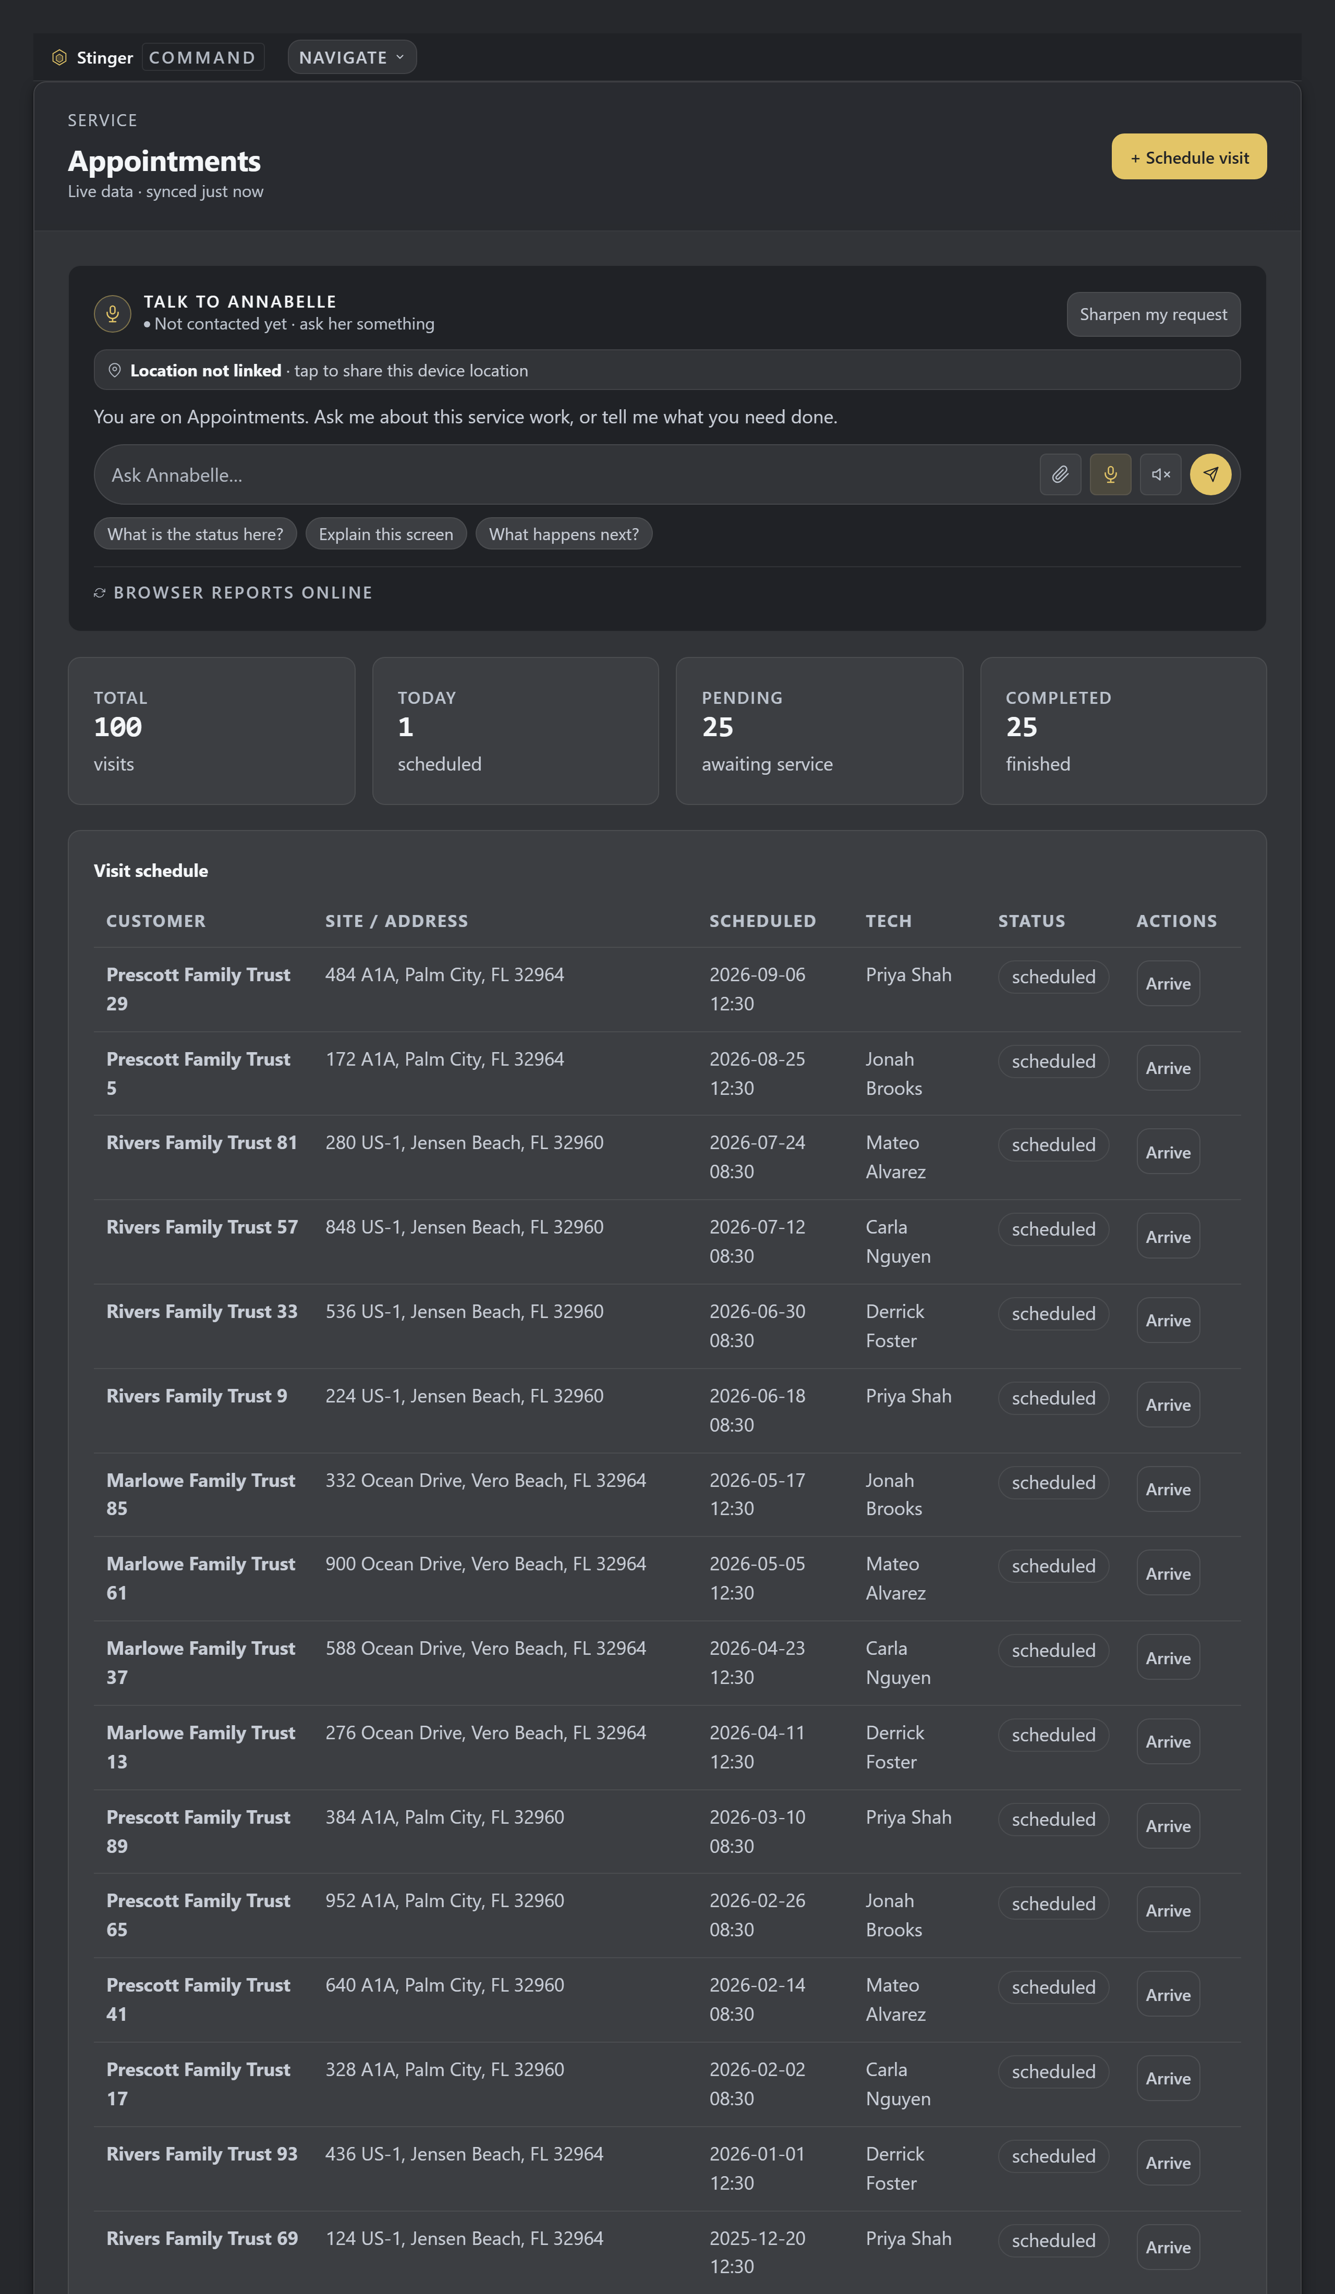The image size is (1335, 2294).
Task: Click address 640 A1A, Palm City, FL 32960
Action: tap(444, 1985)
